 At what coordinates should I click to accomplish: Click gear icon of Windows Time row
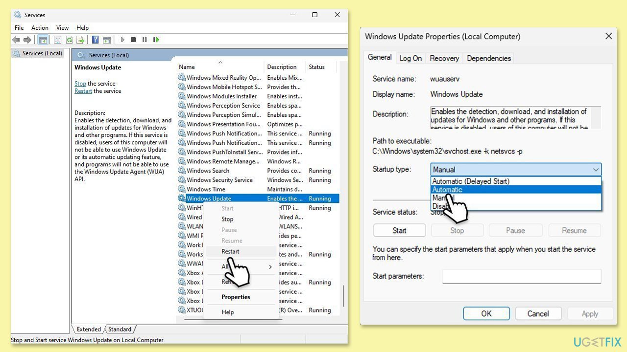tap(182, 189)
